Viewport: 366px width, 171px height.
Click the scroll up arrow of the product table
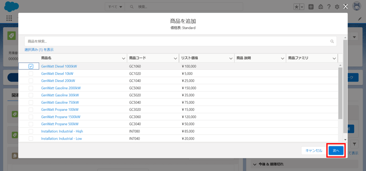(x=340, y=65)
